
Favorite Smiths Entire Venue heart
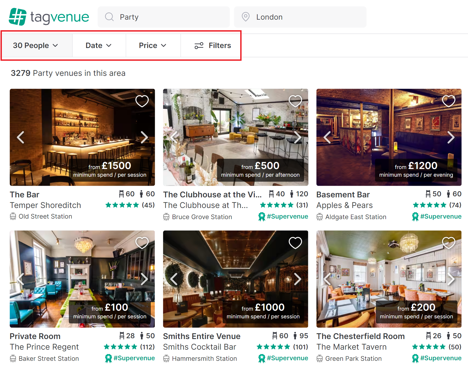click(x=295, y=243)
